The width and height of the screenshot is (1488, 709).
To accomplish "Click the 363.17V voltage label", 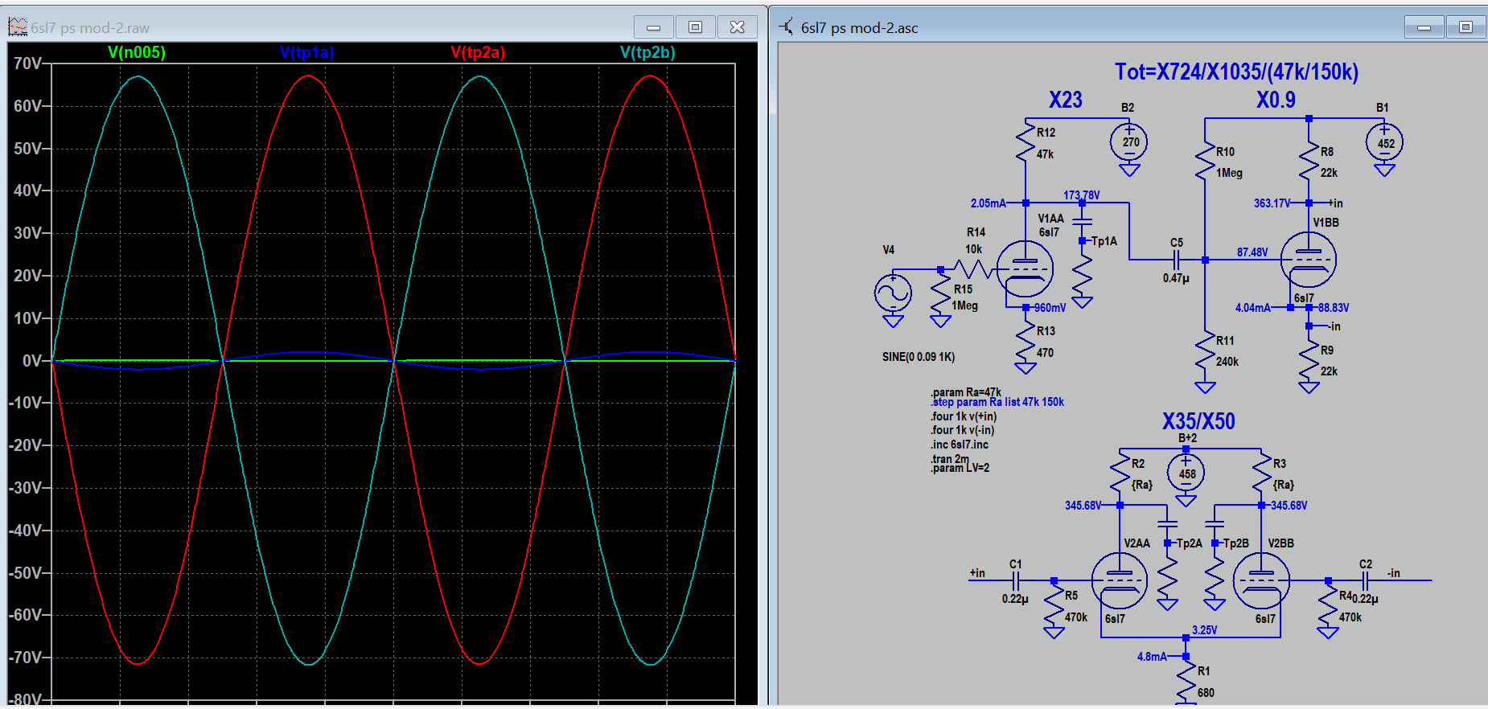I will 1272,203.
